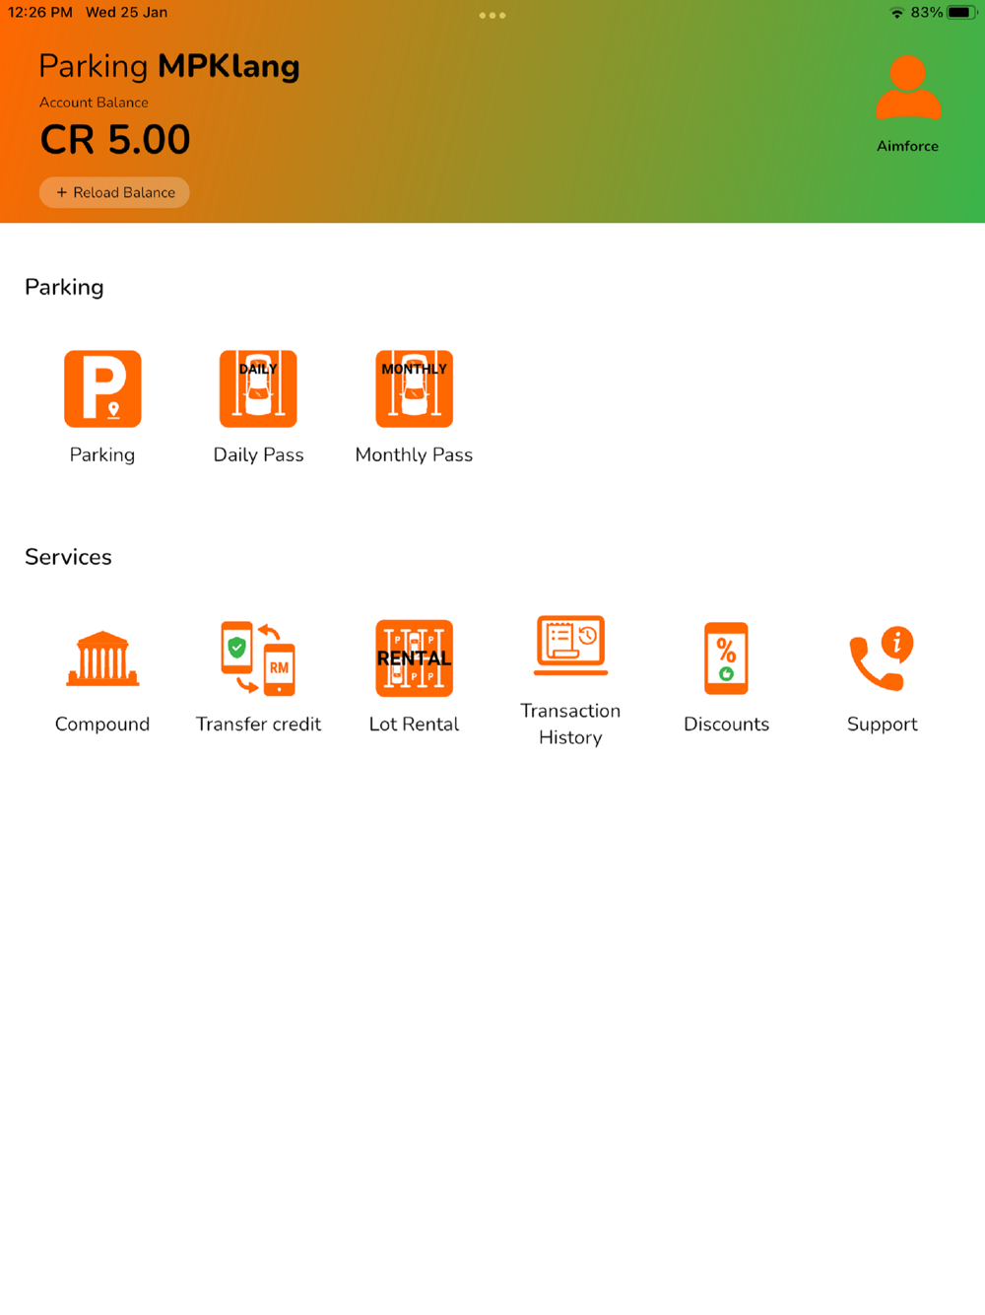Tap the Transfer credit phones icon

pos(258,657)
